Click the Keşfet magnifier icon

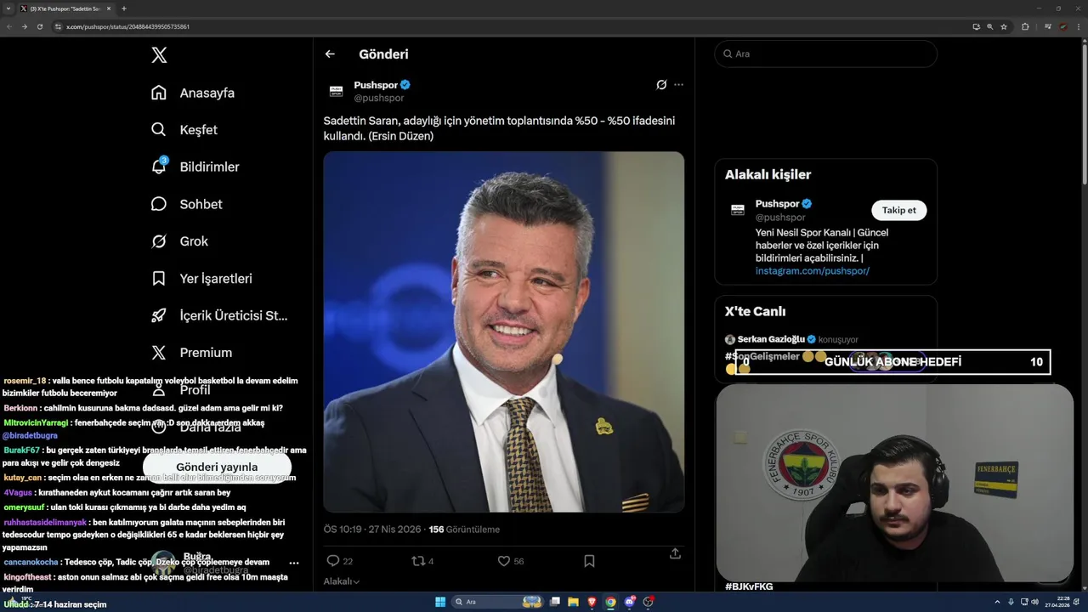coord(159,130)
